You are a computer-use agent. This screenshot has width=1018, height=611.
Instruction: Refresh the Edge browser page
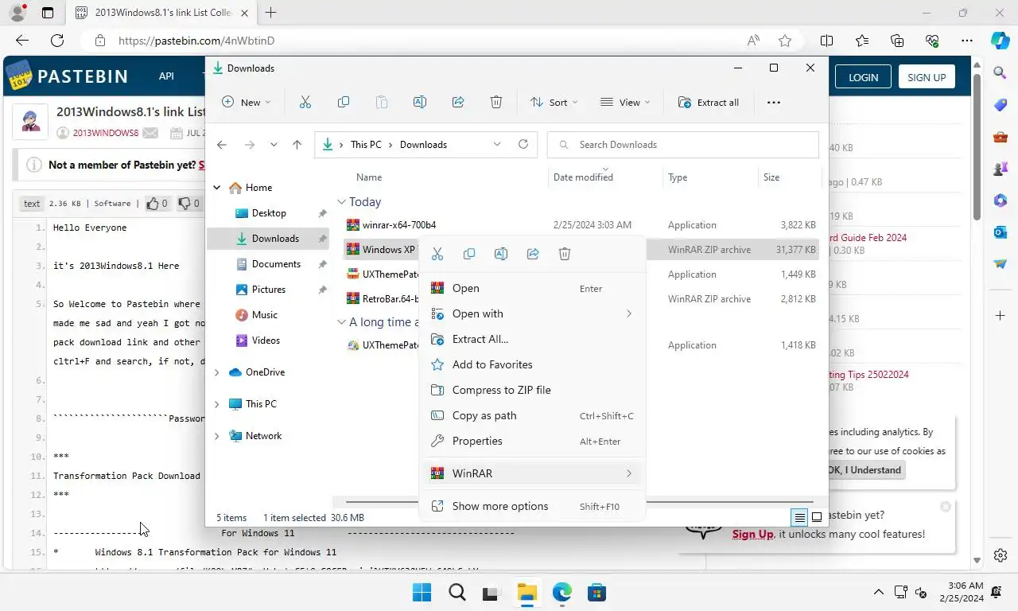(57, 41)
